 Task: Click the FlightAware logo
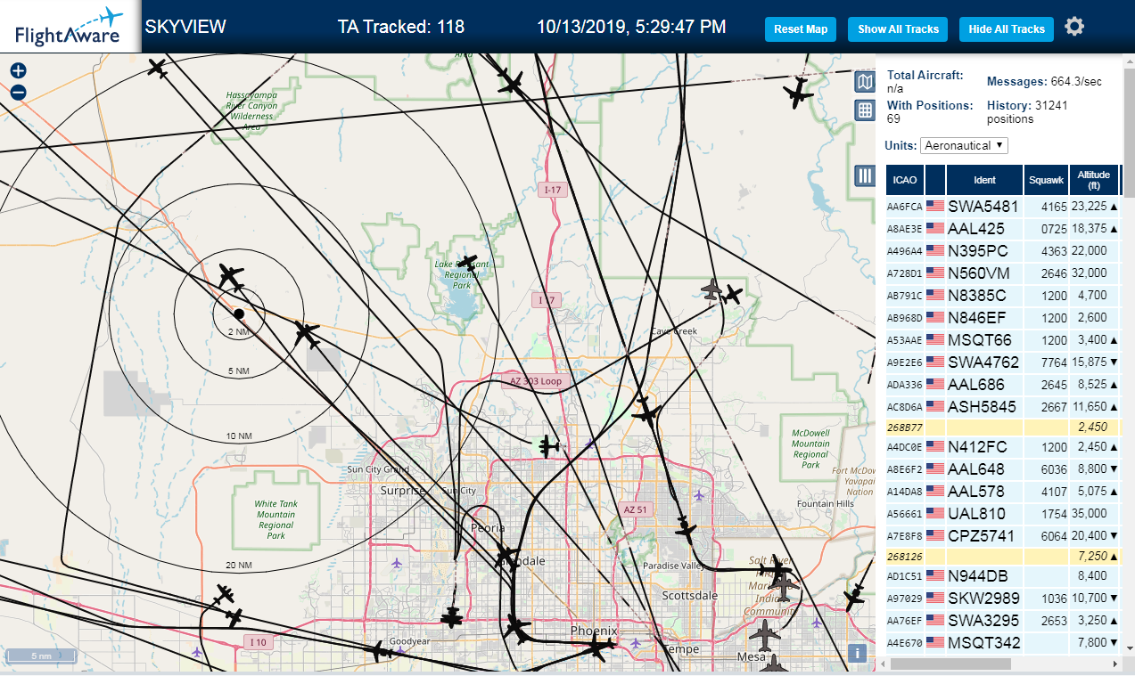(x=69, y=27)
